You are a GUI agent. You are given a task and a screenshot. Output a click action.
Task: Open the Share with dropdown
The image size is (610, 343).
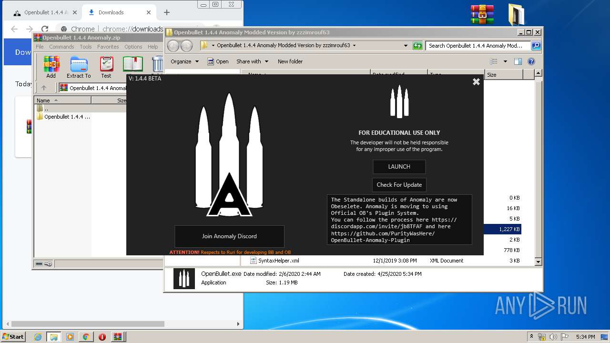(253, 61)
